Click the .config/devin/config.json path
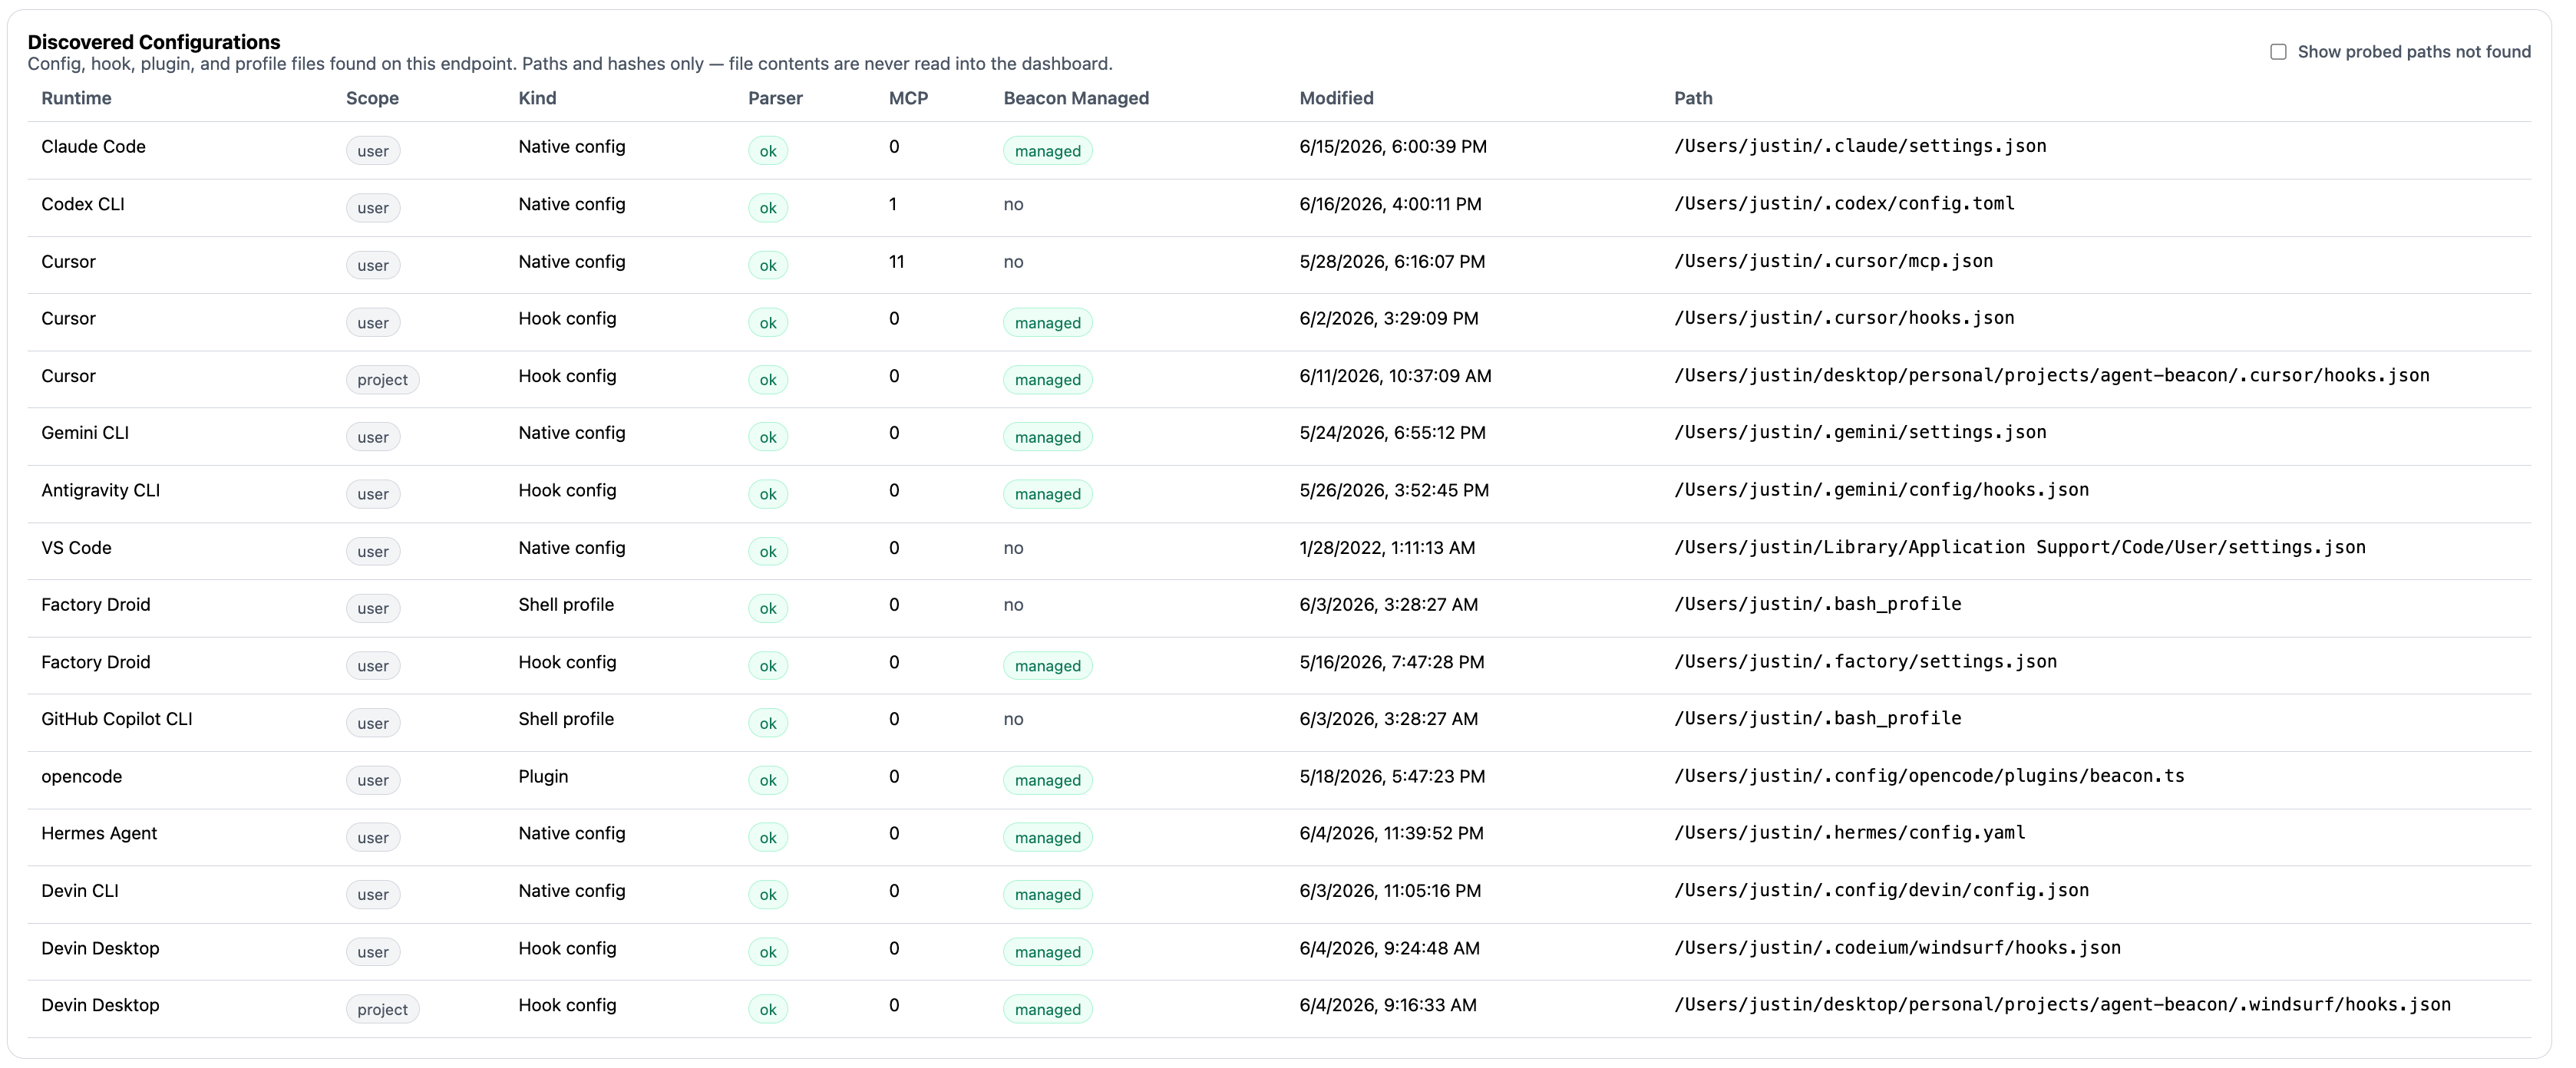 (x=1881, y=891)
